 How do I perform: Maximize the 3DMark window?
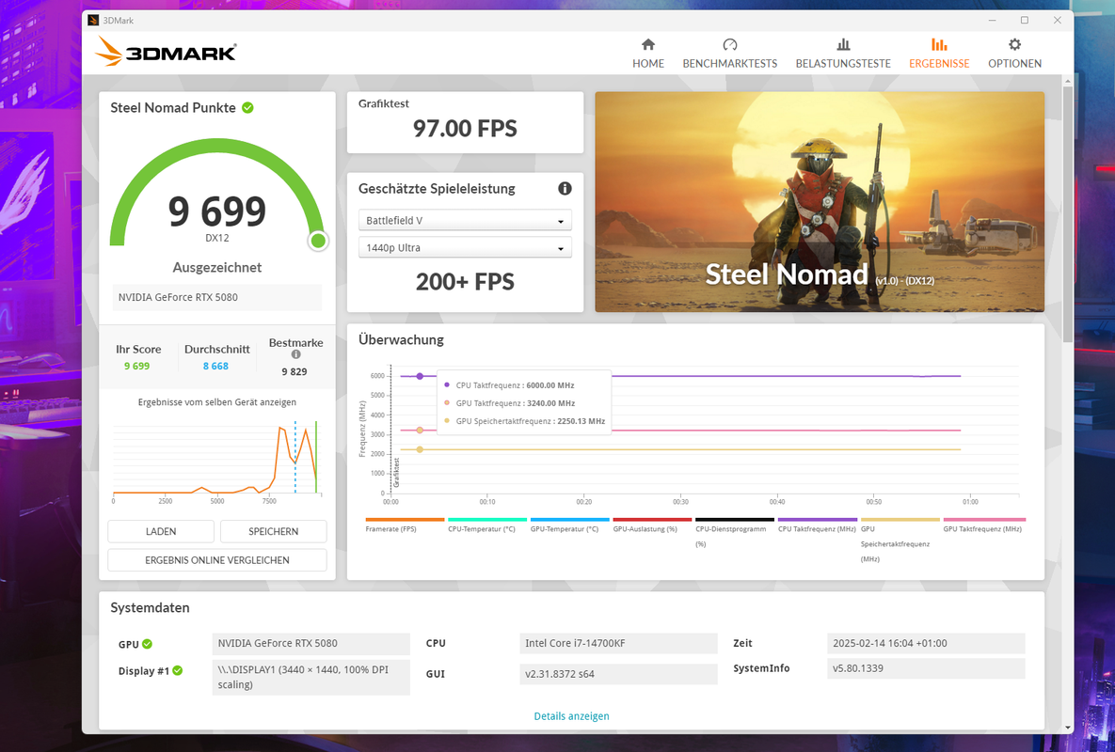pos(1025,20)
